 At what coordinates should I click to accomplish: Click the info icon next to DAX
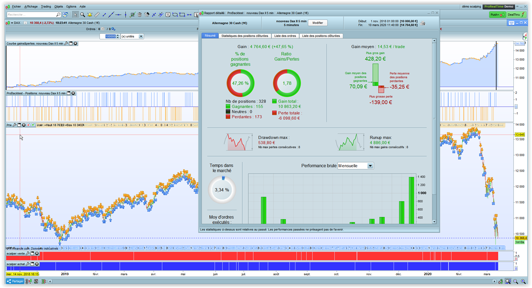coord(25,23)
